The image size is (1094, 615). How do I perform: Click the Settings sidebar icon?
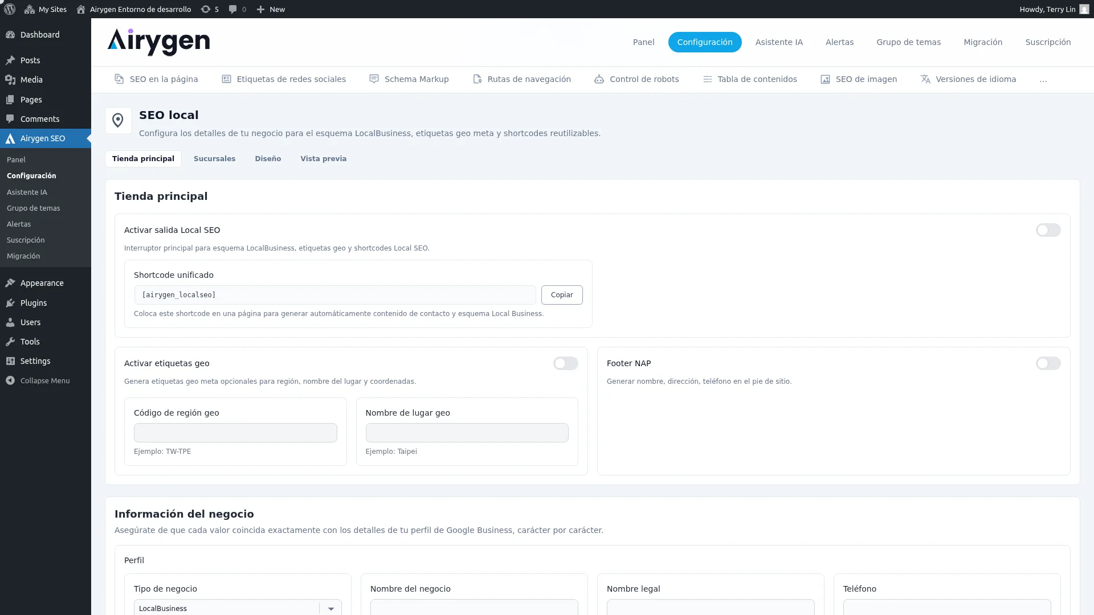coord(10,361)
